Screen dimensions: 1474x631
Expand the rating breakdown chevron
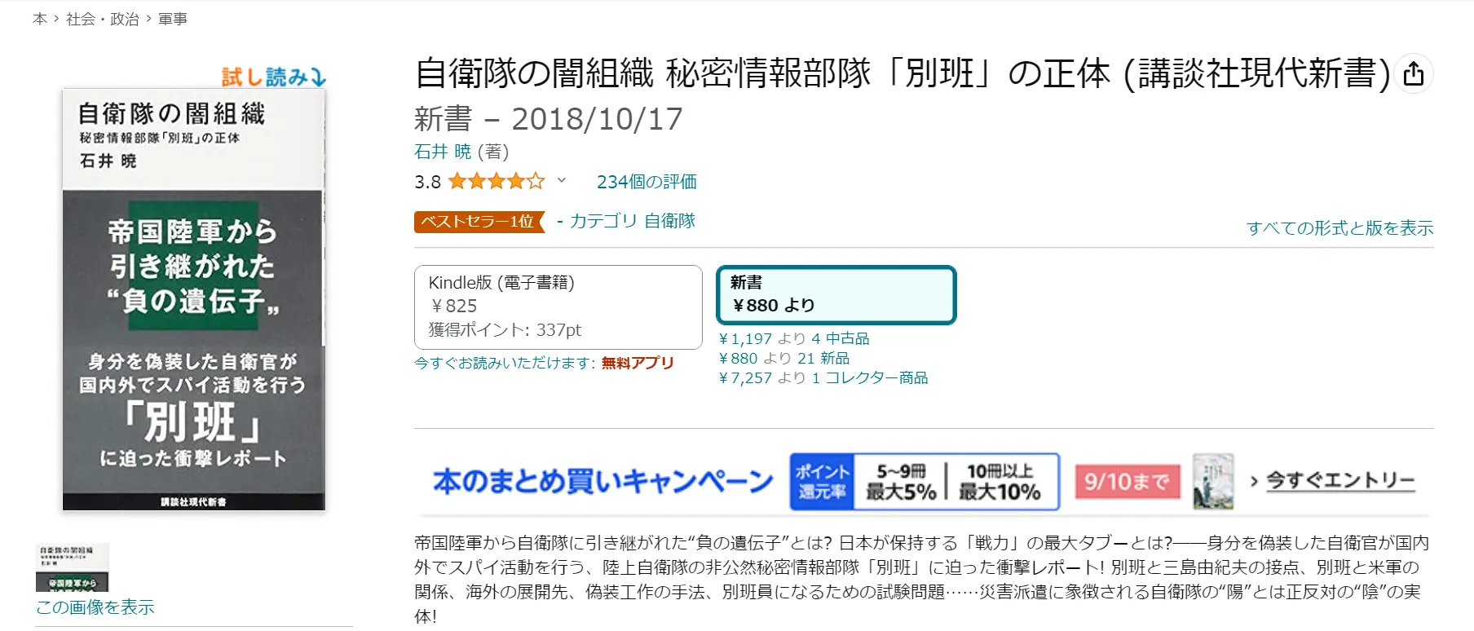562,180
